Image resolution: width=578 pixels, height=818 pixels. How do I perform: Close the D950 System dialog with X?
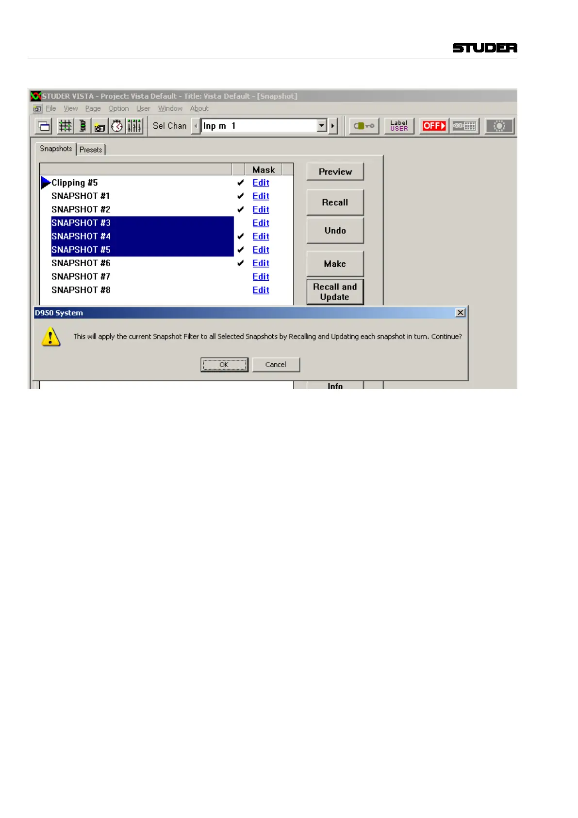click(x=461, y=313)
